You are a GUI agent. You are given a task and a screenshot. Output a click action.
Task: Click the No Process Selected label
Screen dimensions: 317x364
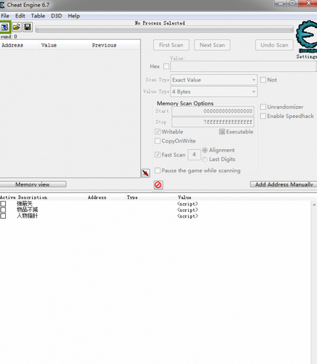click(x=160, y=23)
